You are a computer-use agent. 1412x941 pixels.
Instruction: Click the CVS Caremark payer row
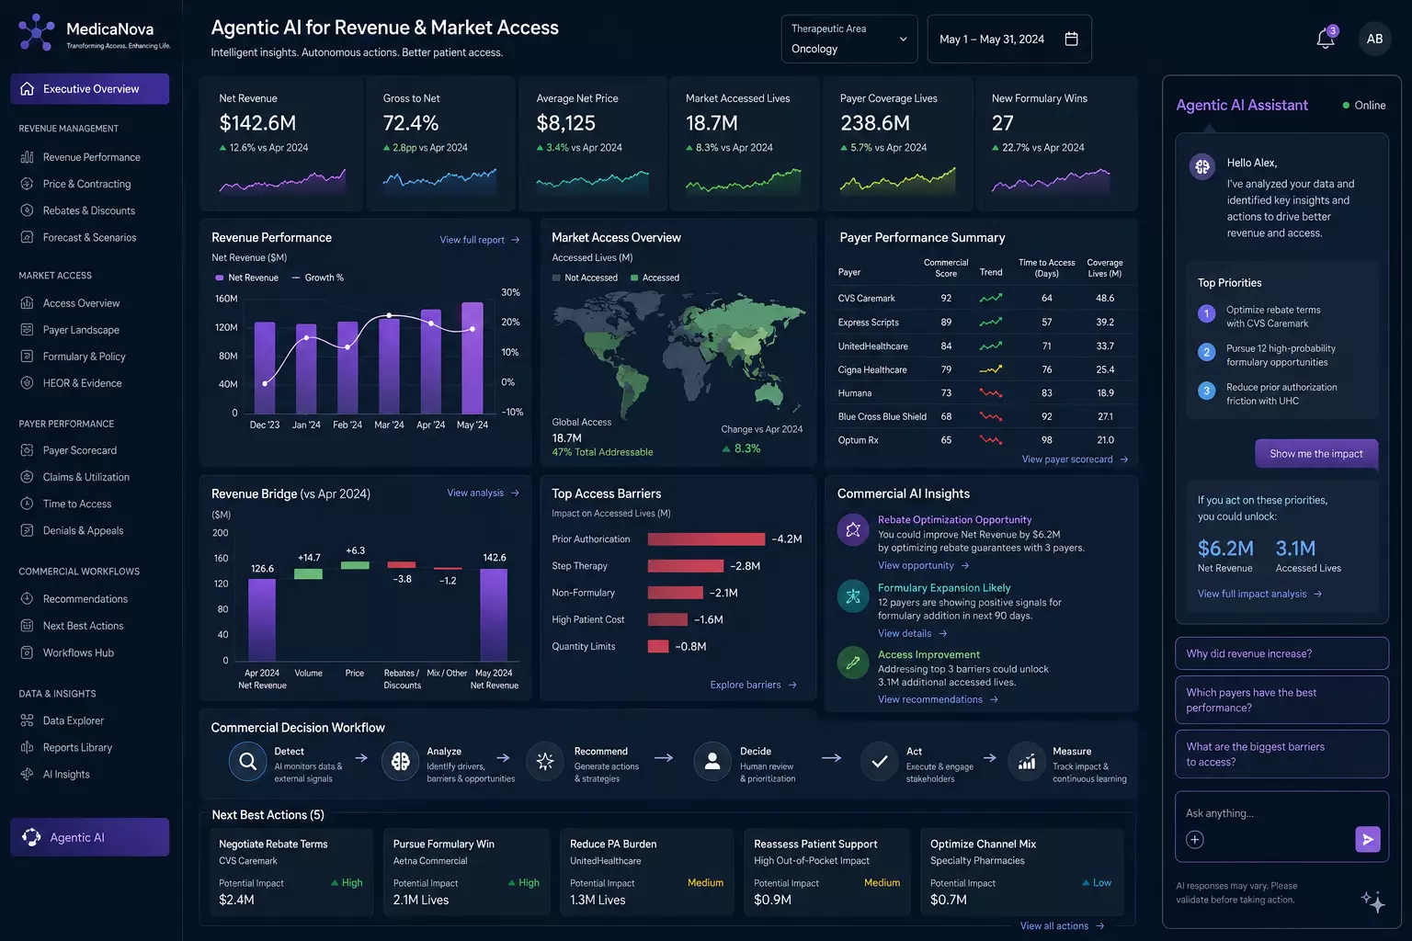pos(980,299)
